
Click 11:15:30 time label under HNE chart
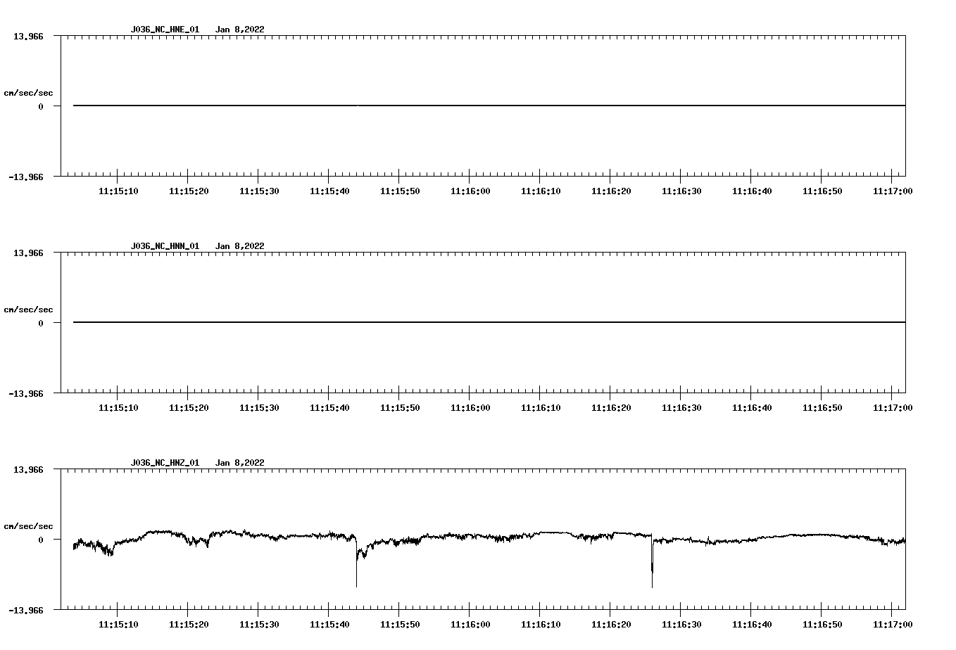tap(259, 191)
